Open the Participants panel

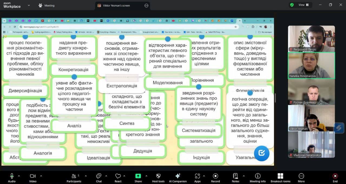(x=74, y=178)
